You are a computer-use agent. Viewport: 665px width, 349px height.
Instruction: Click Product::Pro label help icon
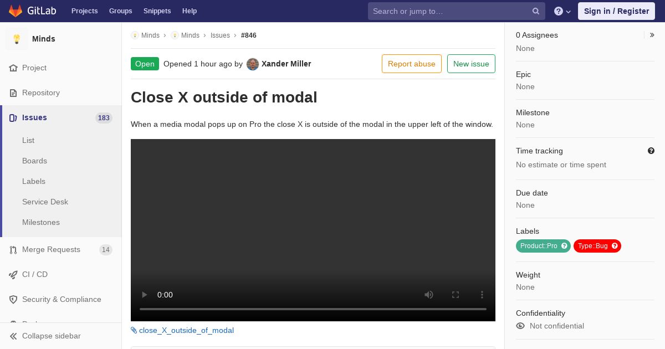(564, 246)
